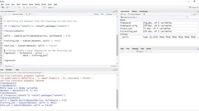
Task: Minimize the console pane
Action: (114, 70)
